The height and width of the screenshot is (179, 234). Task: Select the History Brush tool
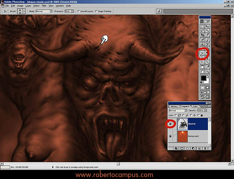pyautogui.click(x=207, y=44)
